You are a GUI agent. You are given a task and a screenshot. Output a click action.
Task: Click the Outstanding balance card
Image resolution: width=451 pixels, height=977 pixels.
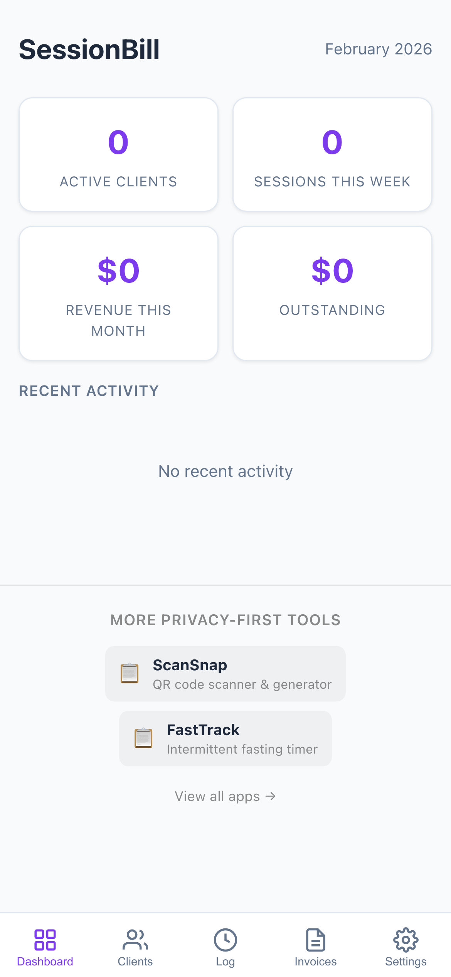coord(332,292)
